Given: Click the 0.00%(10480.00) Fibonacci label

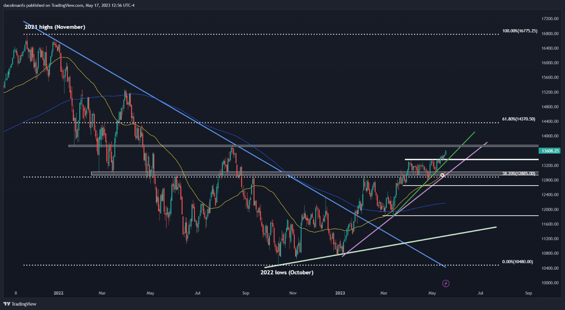Looking at the screenshot, I should 517,261.
